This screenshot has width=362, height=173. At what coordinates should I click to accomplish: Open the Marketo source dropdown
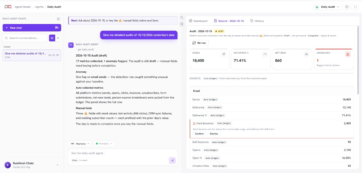pos(80,143)
